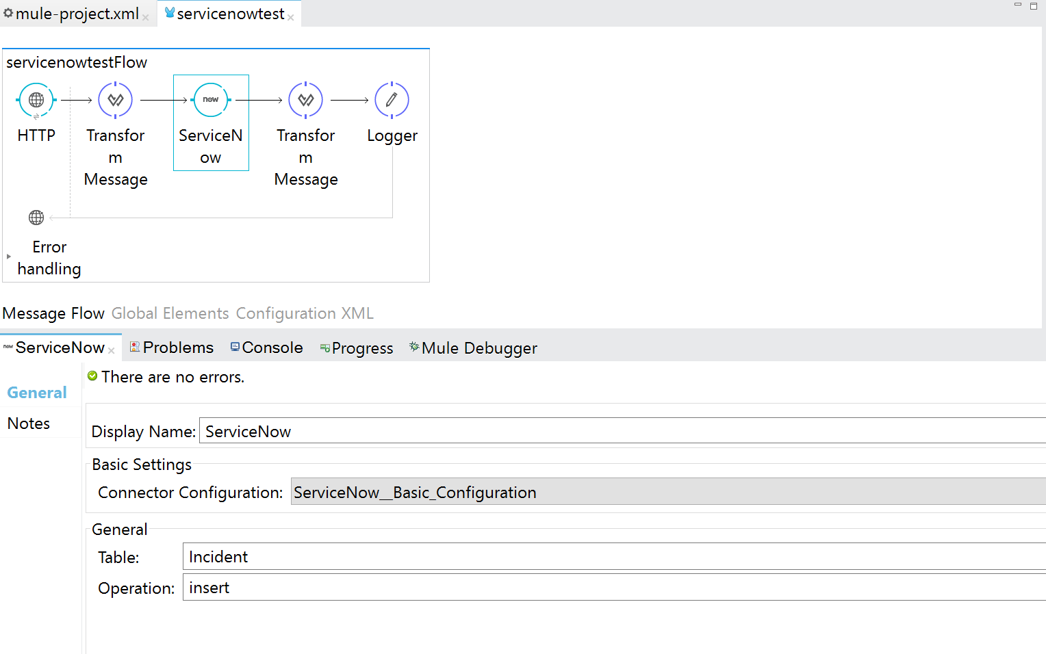Select the HTTP listener component icon

click(x=36, y=100)
